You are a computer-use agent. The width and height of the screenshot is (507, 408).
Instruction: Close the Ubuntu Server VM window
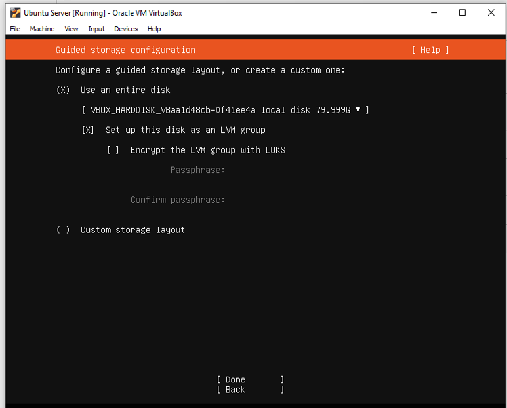(491, 12)
